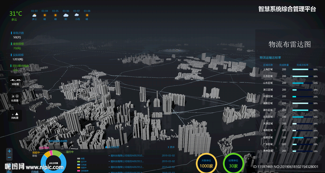Click the 审批转移 statistic label
The image size is (325, 173).
pos(18,44)
